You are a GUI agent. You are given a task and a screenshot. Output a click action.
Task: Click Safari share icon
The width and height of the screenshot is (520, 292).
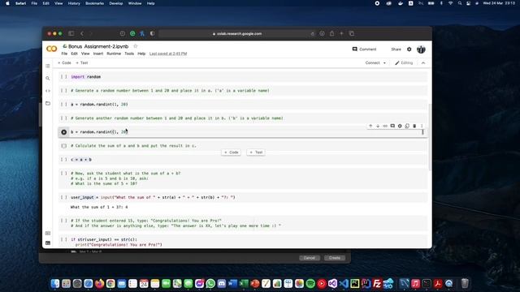[331, 33]
